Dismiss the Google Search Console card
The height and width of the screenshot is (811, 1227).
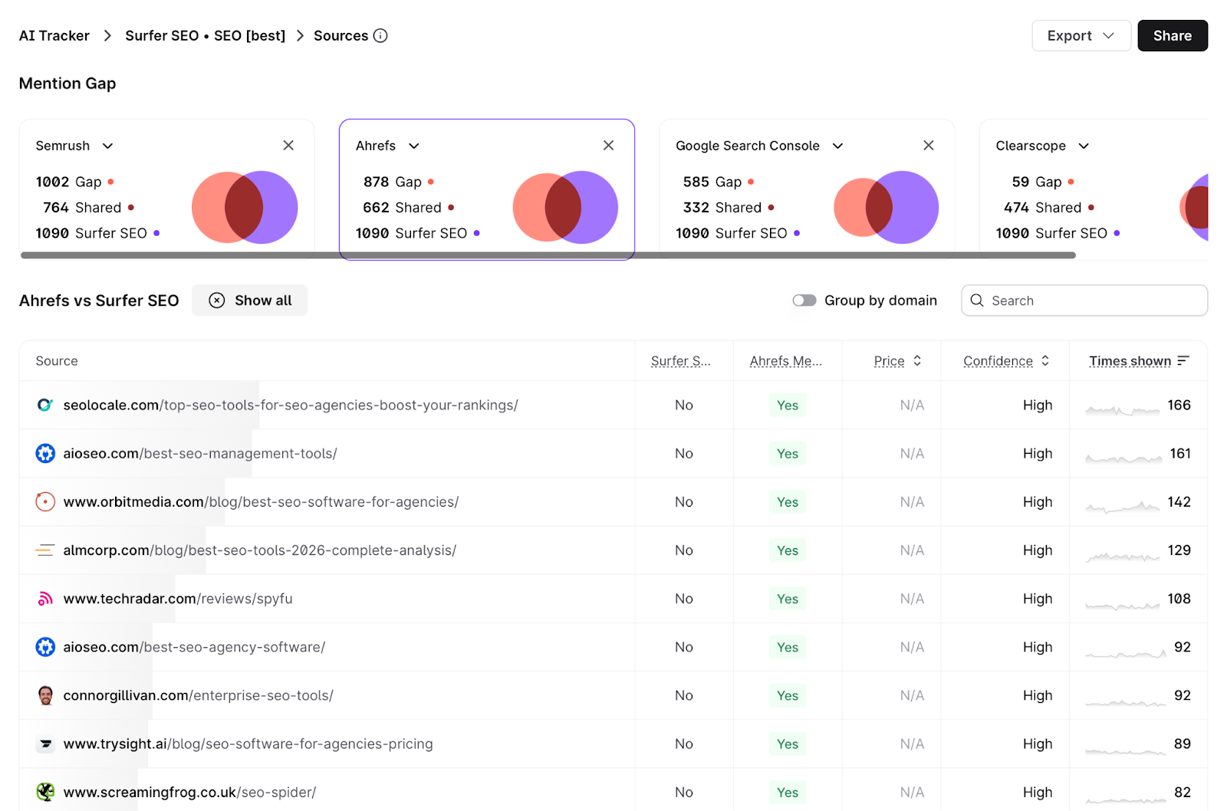pyautogui.click(x=928, y=146)
